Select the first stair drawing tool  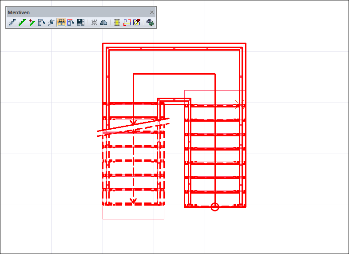coord(12,23)
